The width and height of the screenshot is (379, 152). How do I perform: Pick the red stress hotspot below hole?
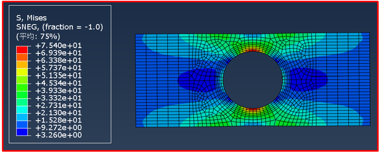point(253,109)
